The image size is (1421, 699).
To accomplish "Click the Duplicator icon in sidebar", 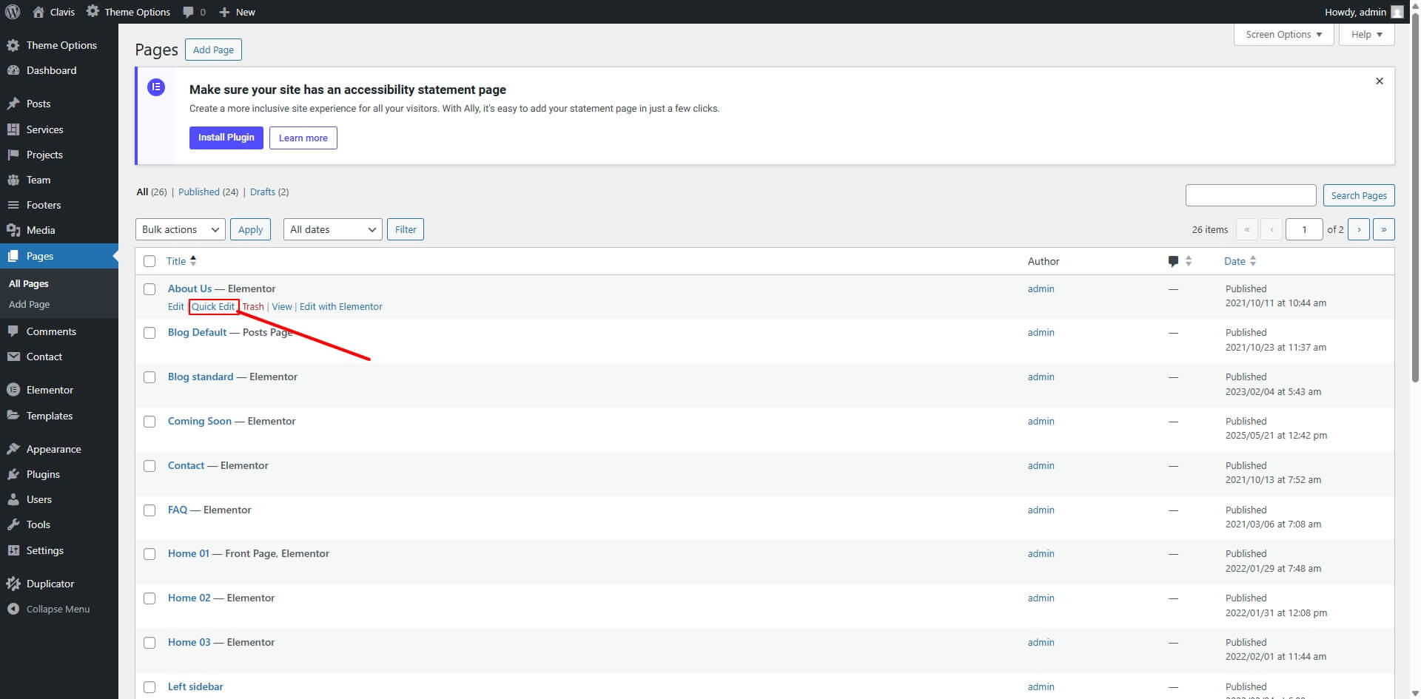I will point(13,584).
